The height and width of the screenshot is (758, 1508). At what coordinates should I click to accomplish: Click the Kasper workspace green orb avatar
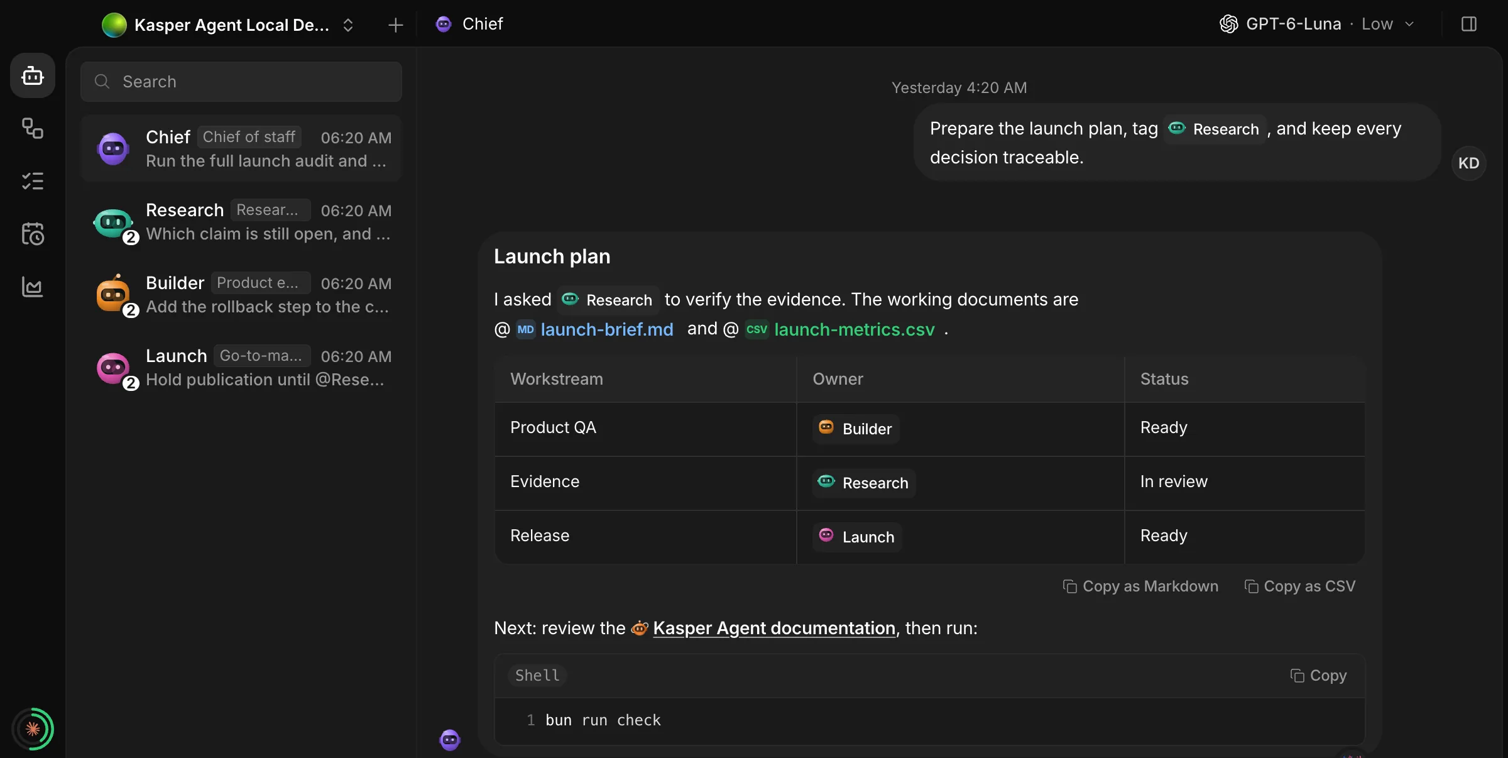click(x=114, y=25)
